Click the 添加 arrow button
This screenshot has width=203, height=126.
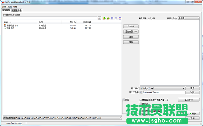[x=131, y=26]
